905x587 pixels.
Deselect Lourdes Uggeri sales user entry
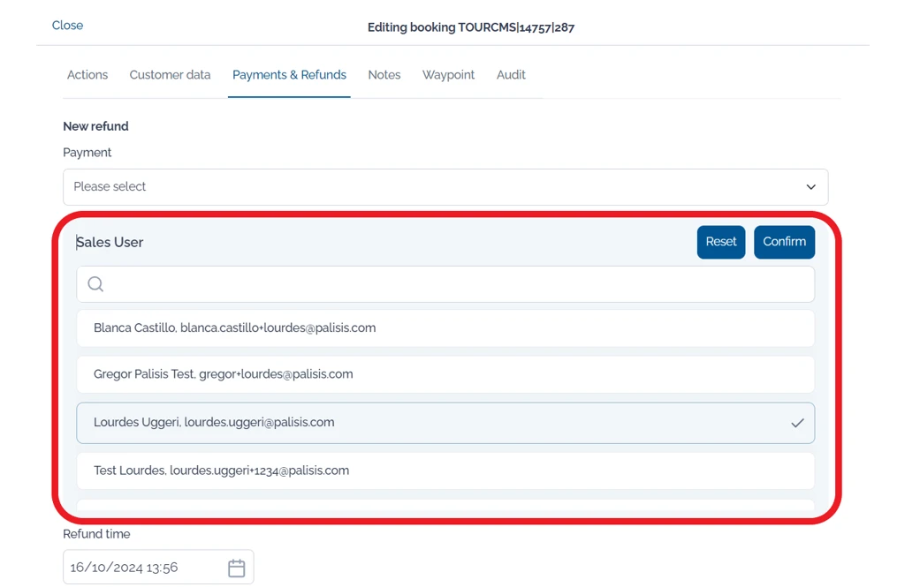pyautogui.click(x=445, y=423)
